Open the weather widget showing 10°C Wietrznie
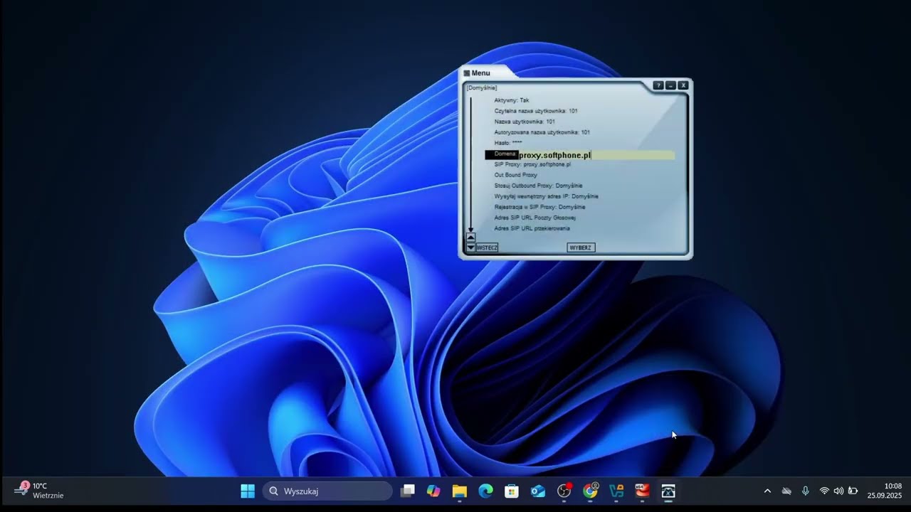 point(41,491)
